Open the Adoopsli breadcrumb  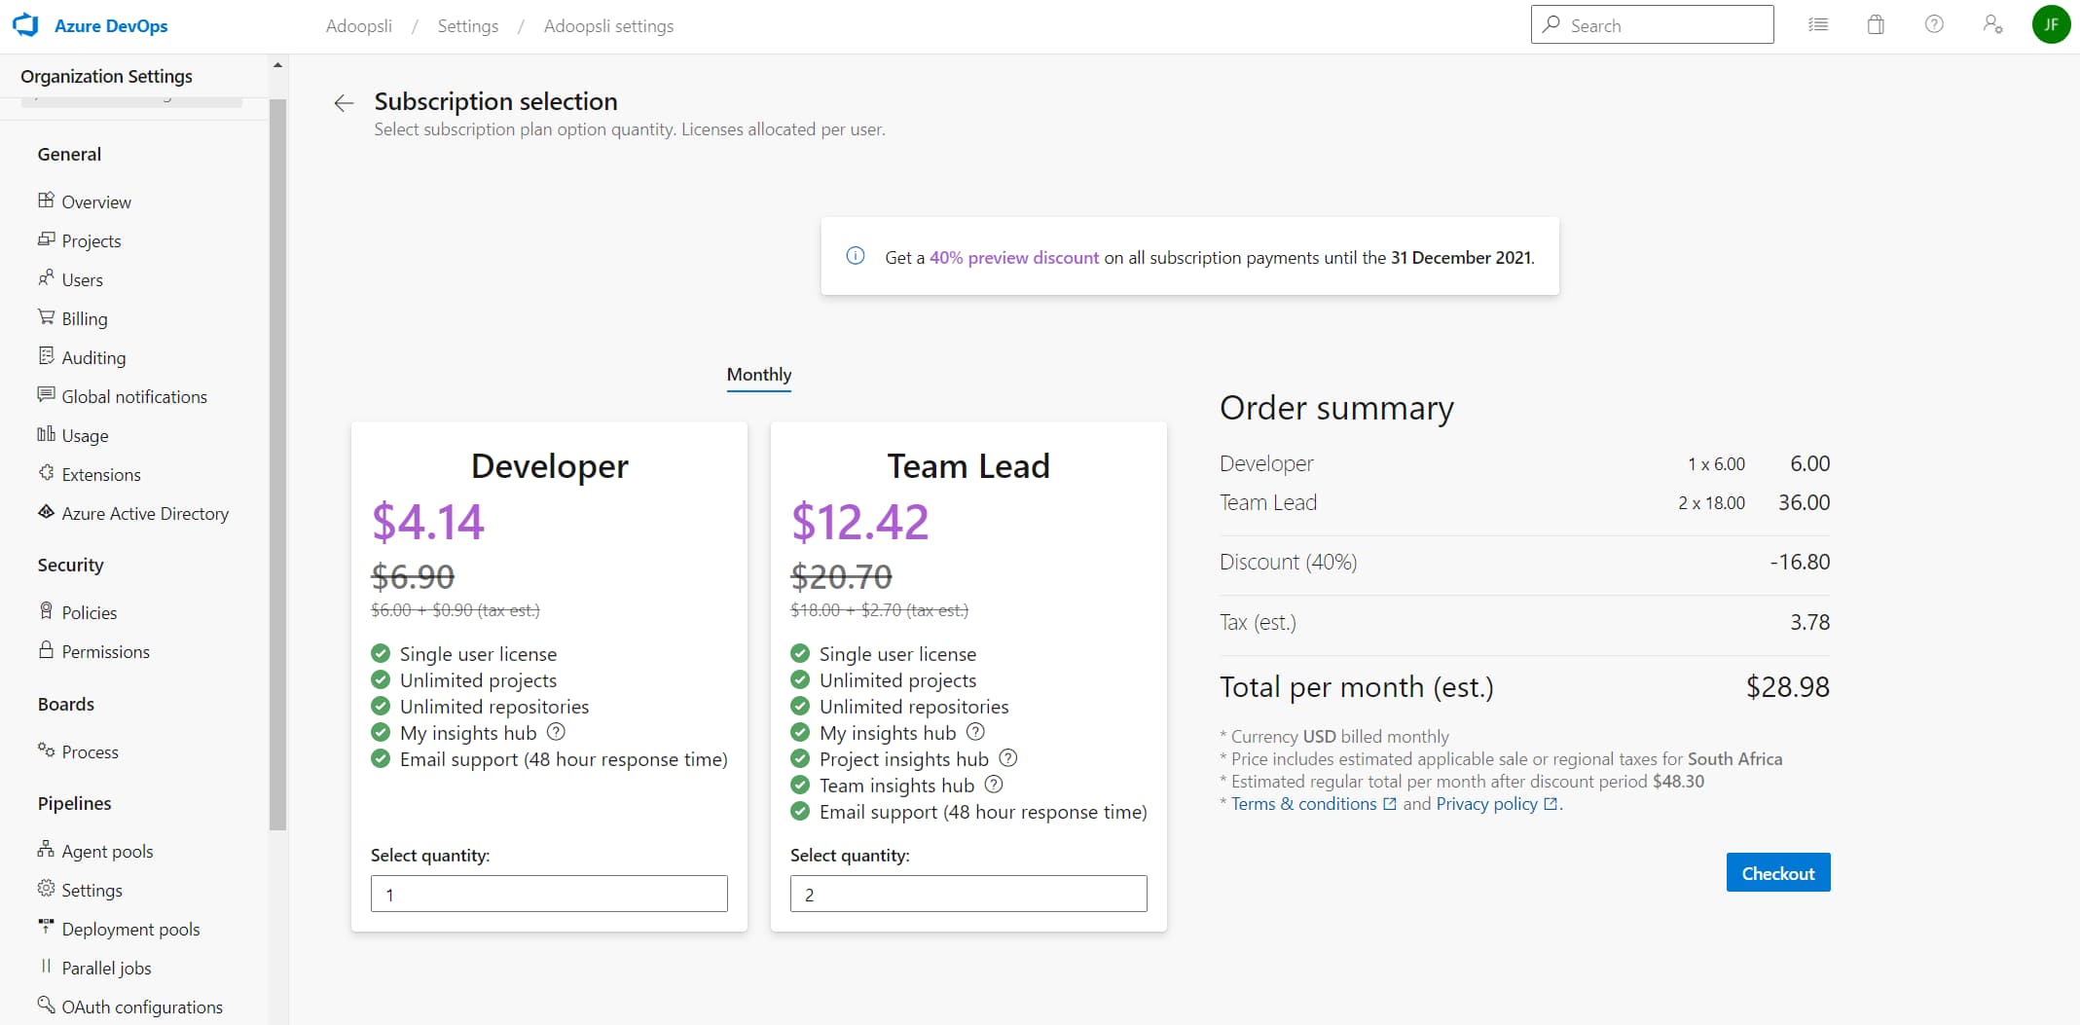point(359,26)
